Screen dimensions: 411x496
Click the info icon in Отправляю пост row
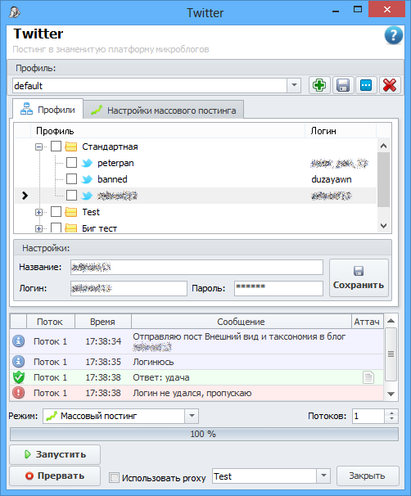[x=19, y=341]
